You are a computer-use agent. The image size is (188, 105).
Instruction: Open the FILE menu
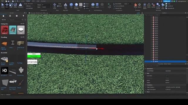tap(2, 1)
